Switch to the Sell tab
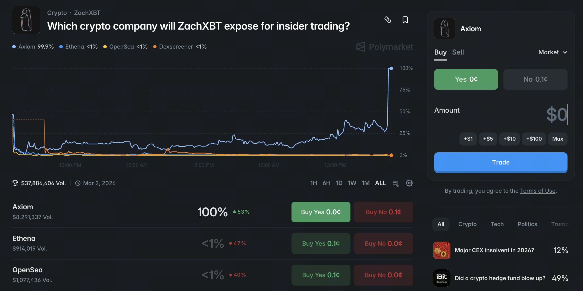Screen dimensions: 583x291 [x=458, y=52]
